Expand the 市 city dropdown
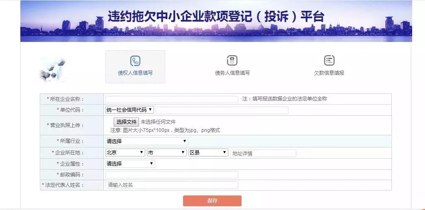The image size is (425, 210). click(x=166, y=153)
